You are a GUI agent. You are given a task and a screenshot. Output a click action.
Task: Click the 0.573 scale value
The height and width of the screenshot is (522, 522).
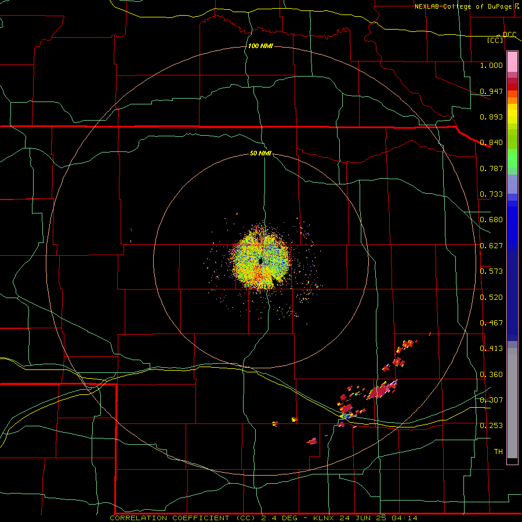(x=491, y=271)
